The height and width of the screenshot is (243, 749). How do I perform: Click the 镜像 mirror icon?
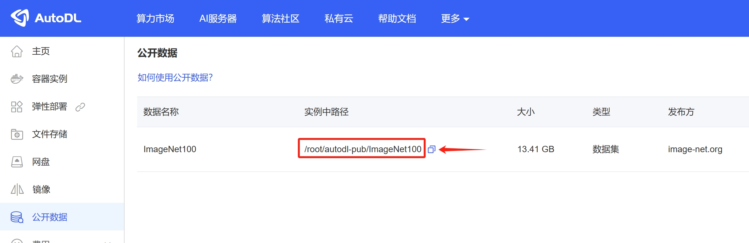[x=17, y=190]
